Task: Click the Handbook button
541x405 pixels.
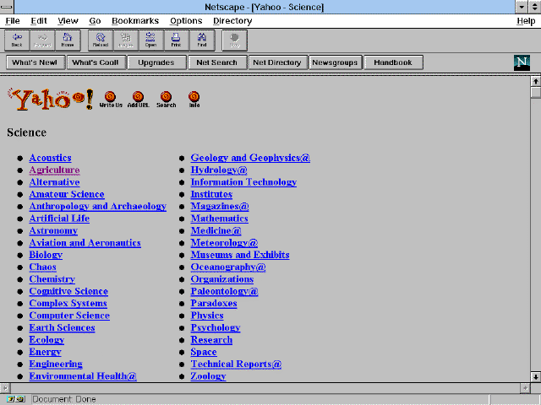Action: [x=393, y=62]
